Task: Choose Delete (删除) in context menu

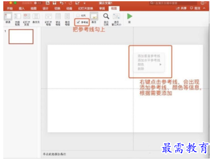Action: coord(141,69)
